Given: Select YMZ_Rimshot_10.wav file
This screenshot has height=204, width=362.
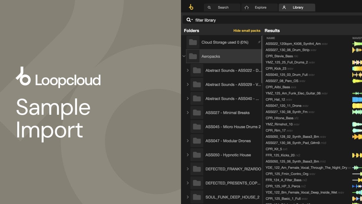Looking at the screenshot, I should pyautogui.click(x=283, y=124).
